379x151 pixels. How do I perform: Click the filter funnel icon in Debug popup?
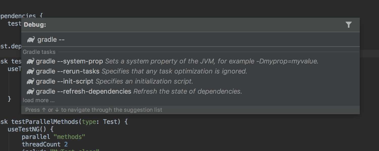[348, 25]
